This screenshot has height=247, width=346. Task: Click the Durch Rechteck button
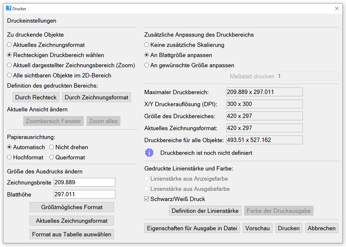tap(36, 97)
